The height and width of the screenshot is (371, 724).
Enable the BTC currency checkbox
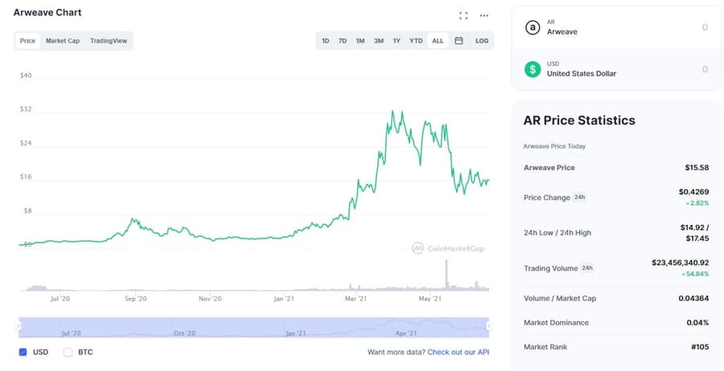pos(68,352)
